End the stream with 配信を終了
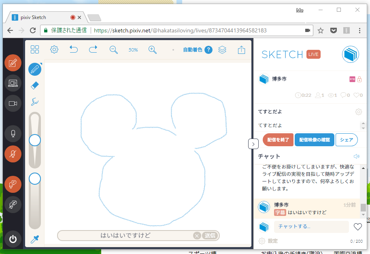Viewport: 370px width, 254px height. pyautogui.click(x=278, y=140)
